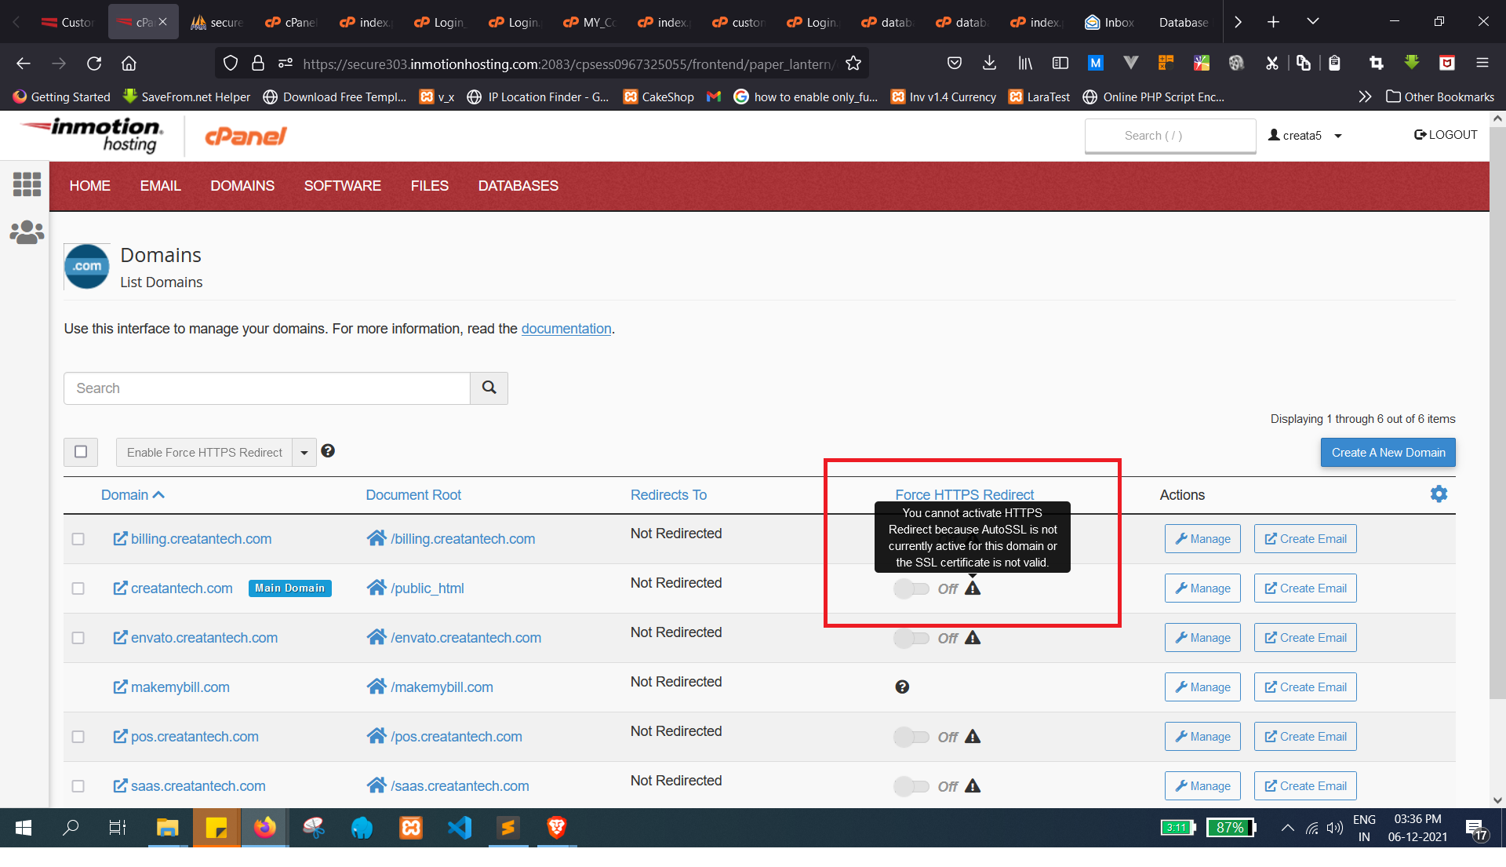
Task: Check the creatantech.com main domain checkbox
Action: (78, 588)
